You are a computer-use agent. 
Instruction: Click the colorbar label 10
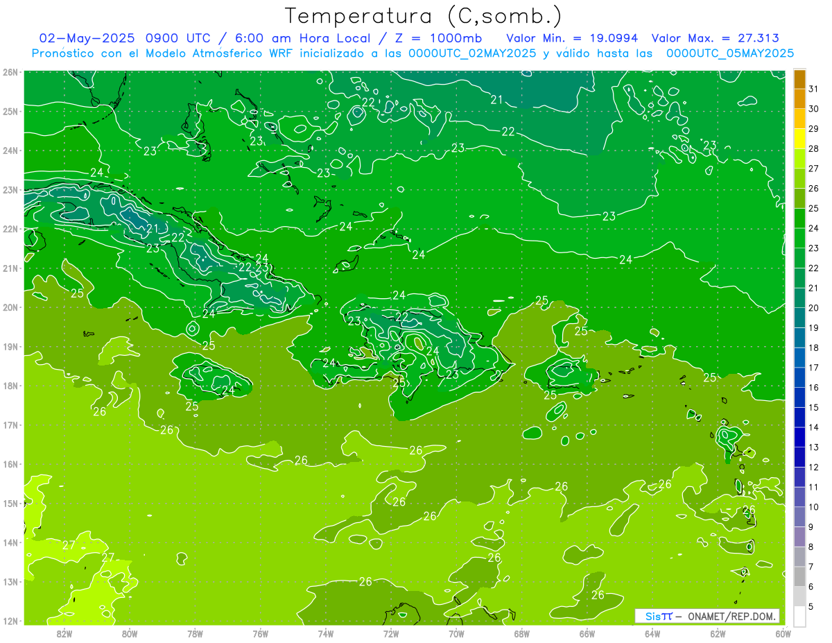click(x=814, y=507)
